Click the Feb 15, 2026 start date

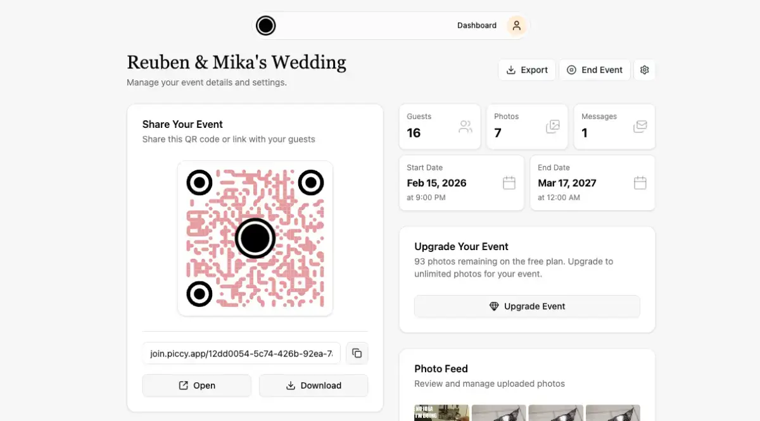436,183
